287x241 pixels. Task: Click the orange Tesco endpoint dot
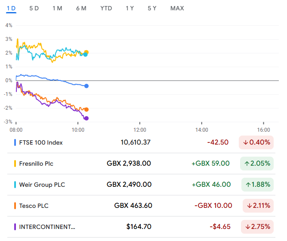[86, 109]
